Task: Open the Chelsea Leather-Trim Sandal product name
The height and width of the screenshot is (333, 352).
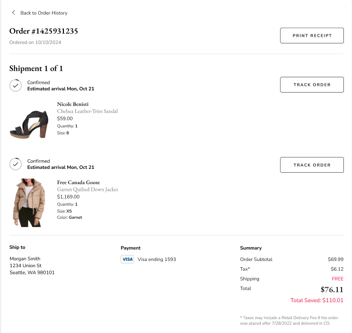Action: (87, 111)
